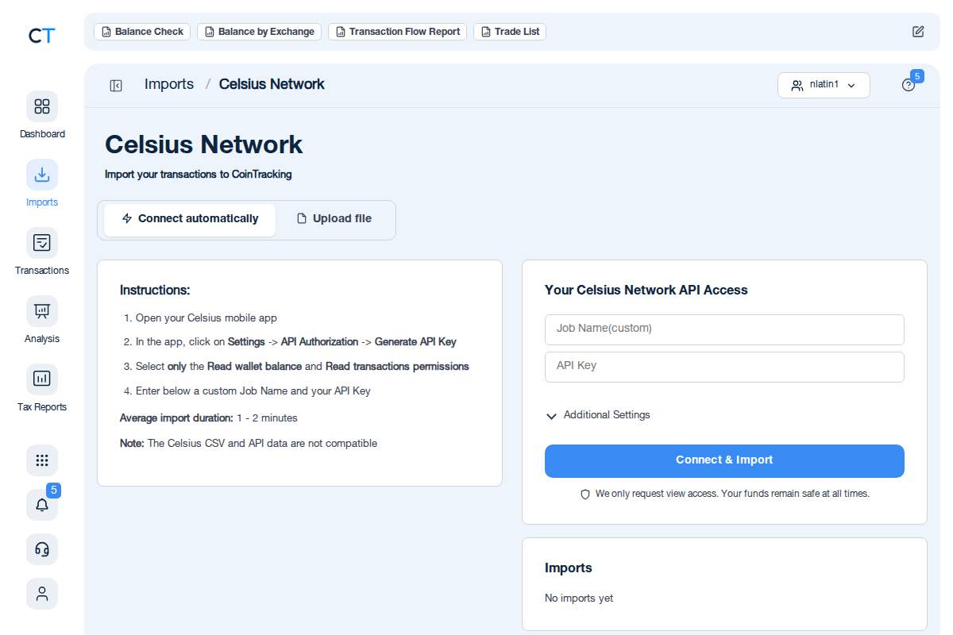This screenshot has height=635, width=953.
Task: Click the 'Generate API Key' instruction step
Action: point(296,342)
